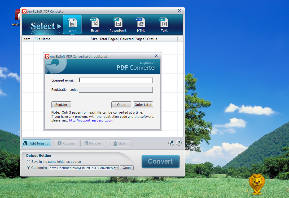This screenshot has height=198, width=289.
Task: Open the output folder with Open button
Action: pos(127,168)
